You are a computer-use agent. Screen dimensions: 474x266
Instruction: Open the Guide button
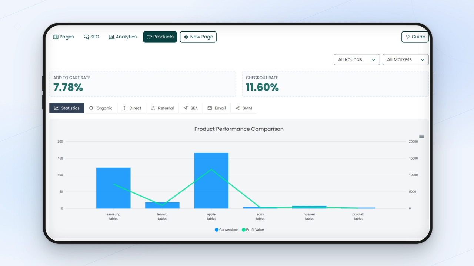click(415, 37)
